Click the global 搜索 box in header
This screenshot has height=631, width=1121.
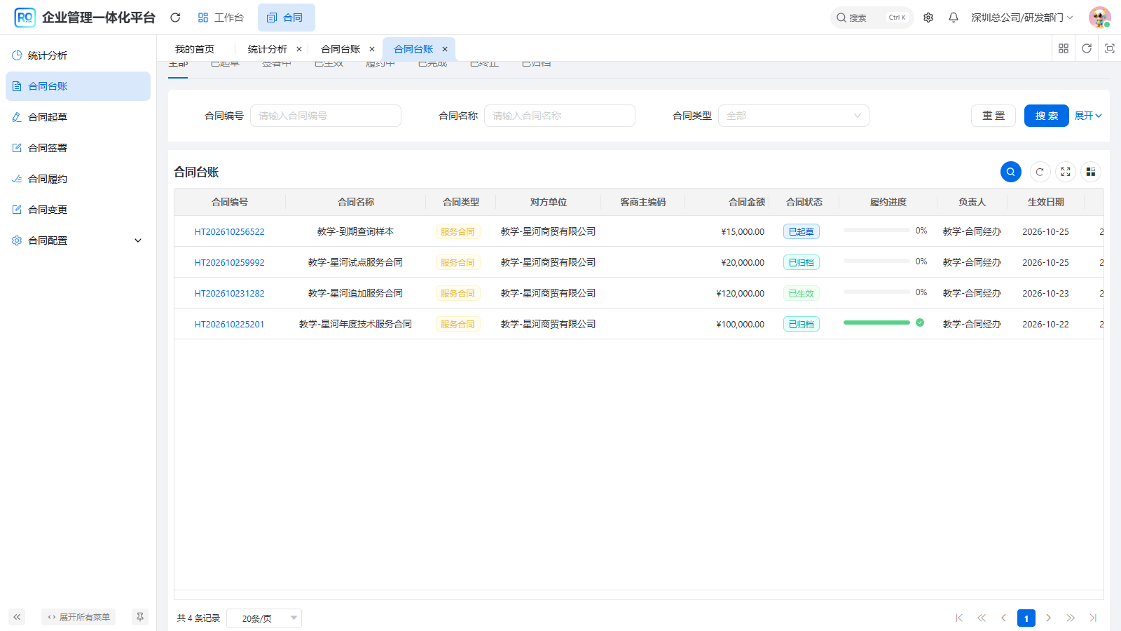(x=872, y=18)
